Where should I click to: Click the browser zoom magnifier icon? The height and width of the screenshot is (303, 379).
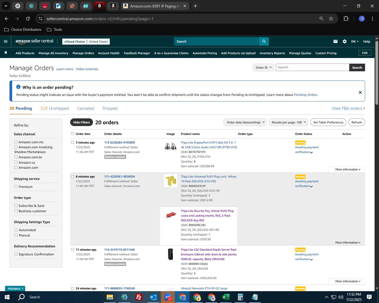[322, 19]
